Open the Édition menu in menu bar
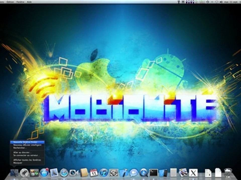 pyautogui.click(x=10, y=2)
